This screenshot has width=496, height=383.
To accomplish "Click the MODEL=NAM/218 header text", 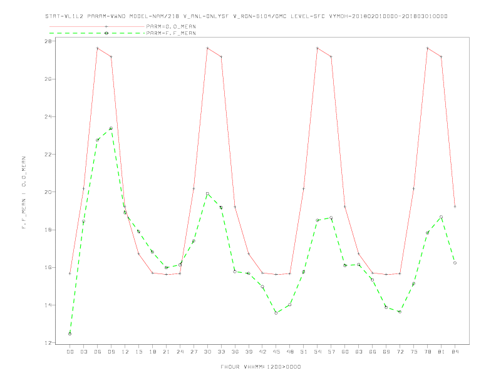I will click(154, 16).
